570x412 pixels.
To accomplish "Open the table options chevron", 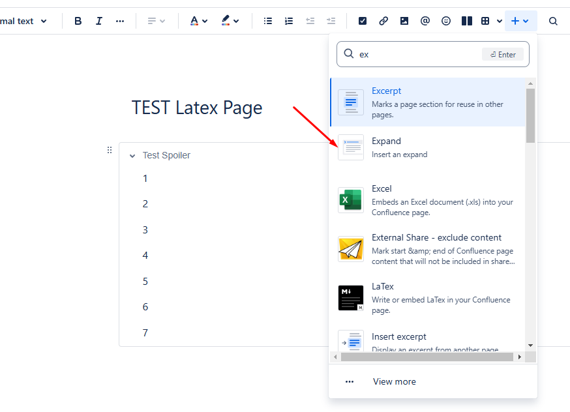I will coord(500,20).
